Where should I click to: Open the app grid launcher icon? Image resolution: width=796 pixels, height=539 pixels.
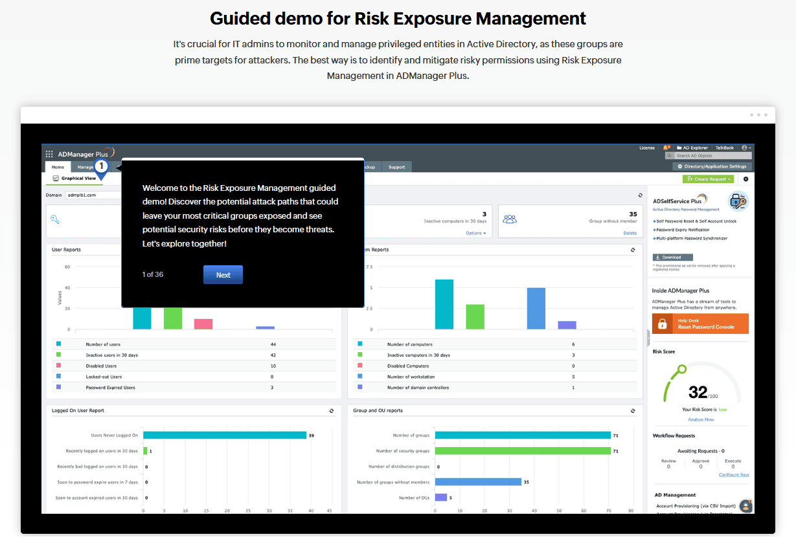(49, 154)
